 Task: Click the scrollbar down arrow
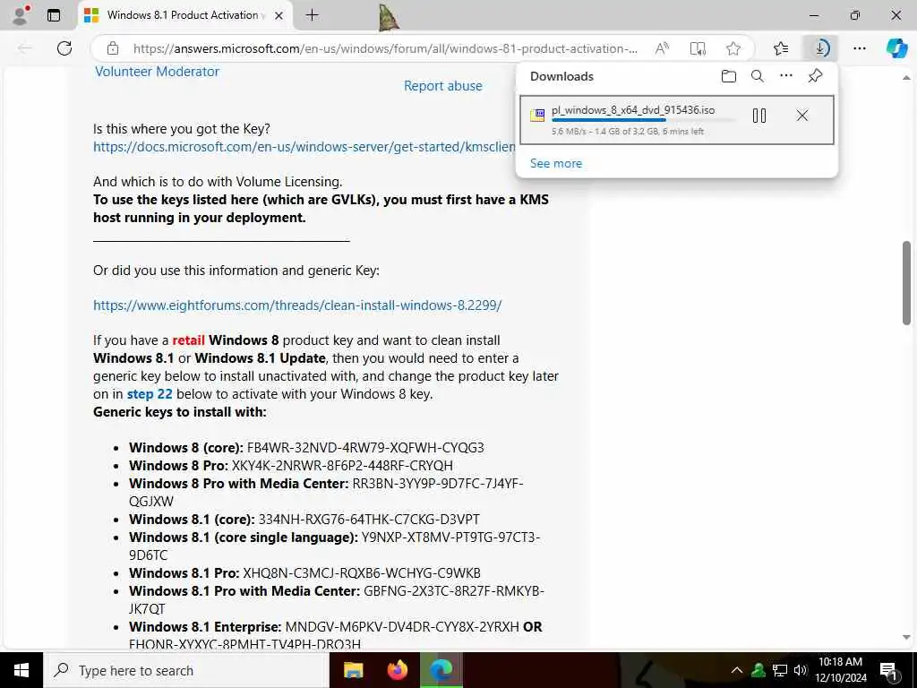[906, 638]
